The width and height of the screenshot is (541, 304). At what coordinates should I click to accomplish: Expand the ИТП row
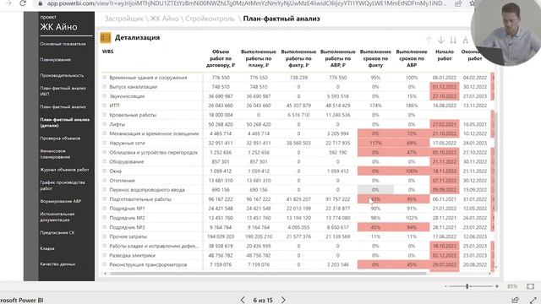tap(104, 106)
